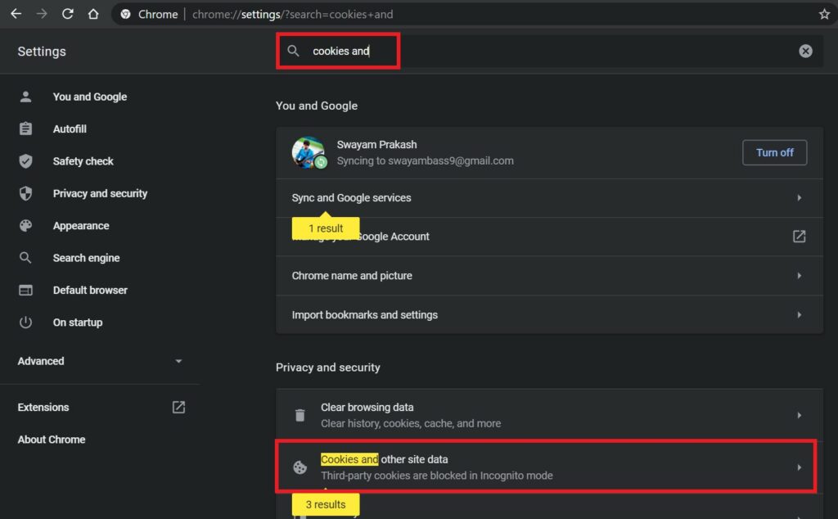
Task: Reload the Chrome settings page
Action: [67, 14]
